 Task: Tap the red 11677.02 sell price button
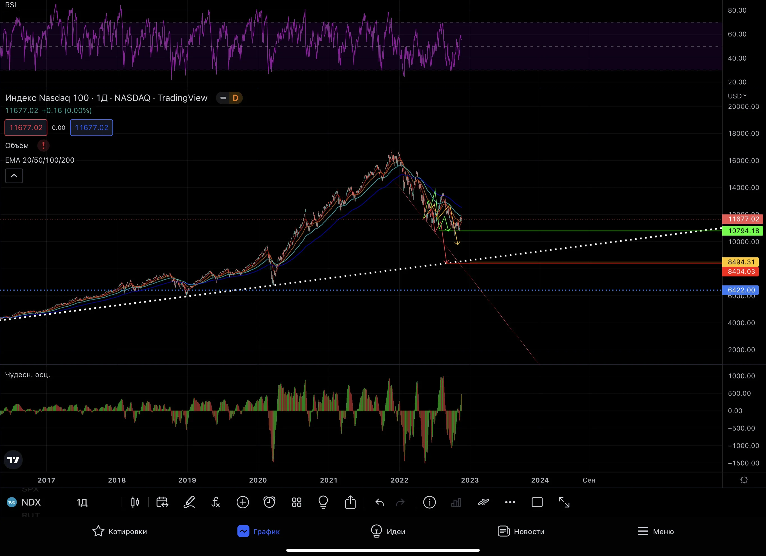coord(26,128)
